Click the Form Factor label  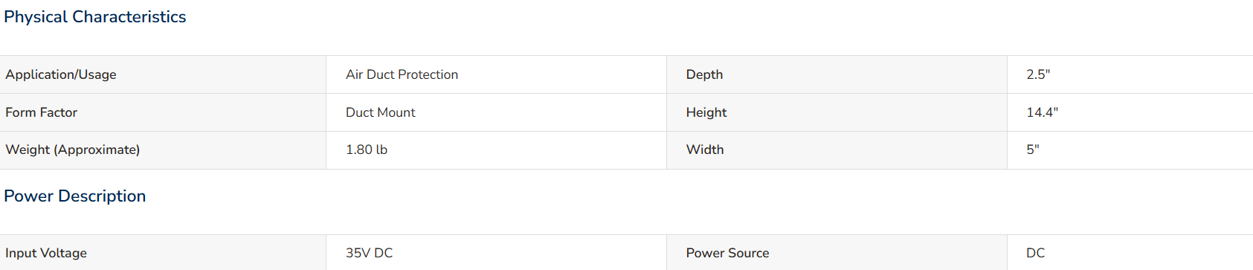[x=42, y=112]
